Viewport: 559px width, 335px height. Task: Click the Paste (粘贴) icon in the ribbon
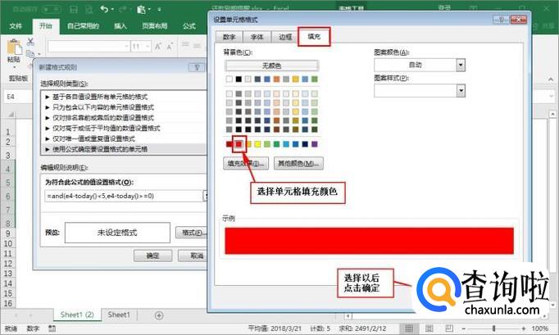tap(14, 48)
